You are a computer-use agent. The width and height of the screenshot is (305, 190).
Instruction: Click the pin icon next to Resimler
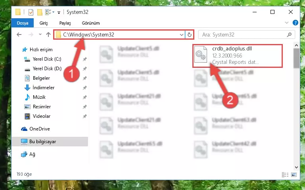(84, 107)
